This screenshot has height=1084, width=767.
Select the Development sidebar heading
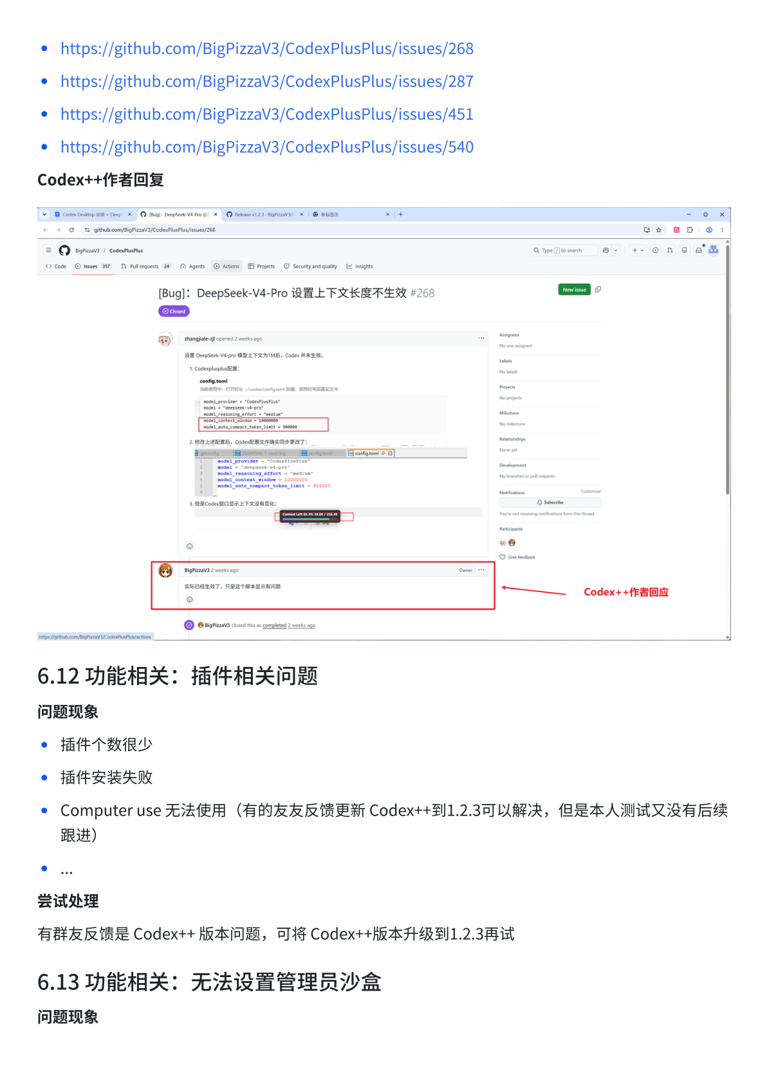513,465
